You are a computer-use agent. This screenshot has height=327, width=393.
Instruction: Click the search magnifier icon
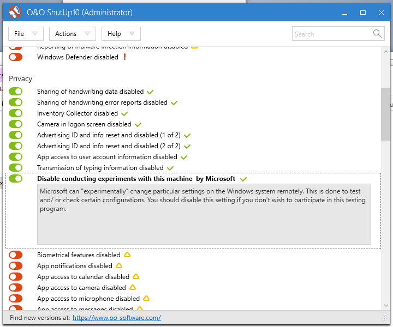[x=377, y=33]
